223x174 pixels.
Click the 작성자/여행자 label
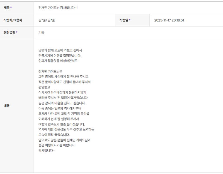coord(13,20)
